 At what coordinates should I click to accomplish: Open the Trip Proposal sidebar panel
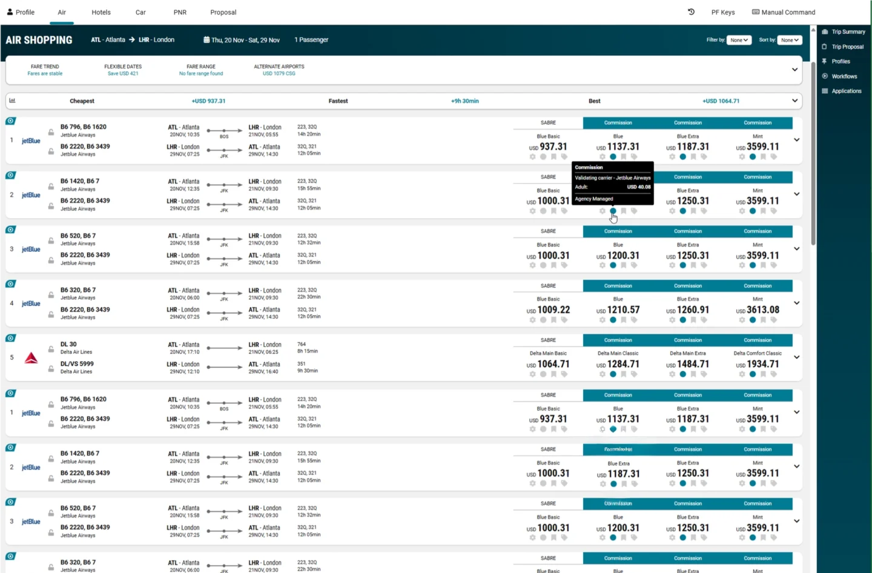click(825, 46)
